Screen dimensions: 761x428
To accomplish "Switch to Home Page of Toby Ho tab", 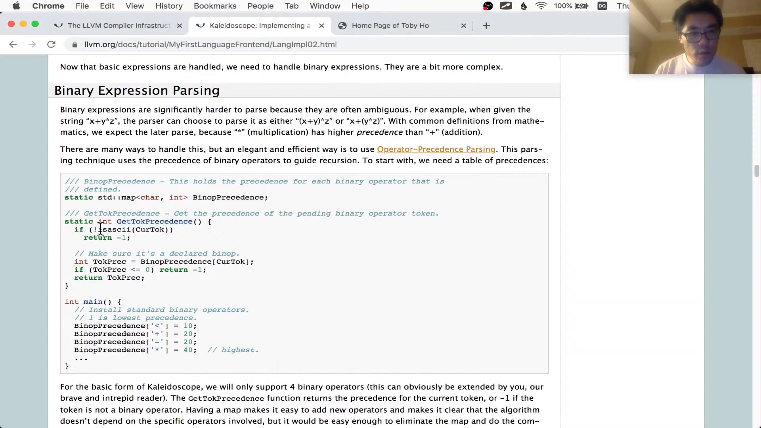I will point(390,26).
